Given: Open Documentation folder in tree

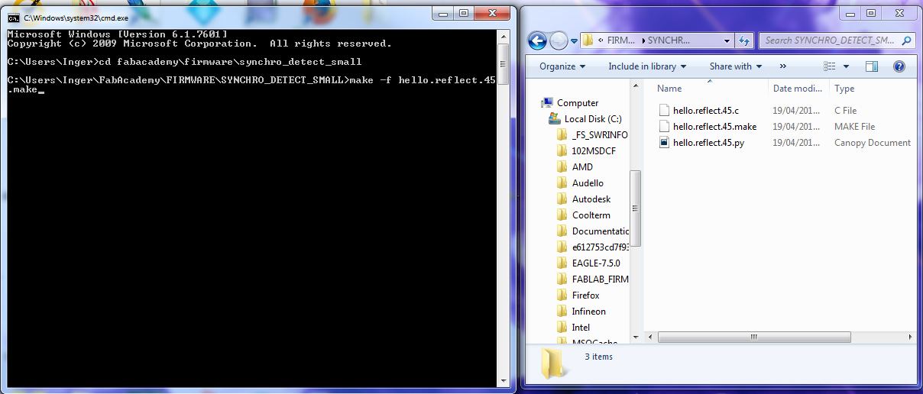Looking at the screenshot, I should tap(601, 231).
